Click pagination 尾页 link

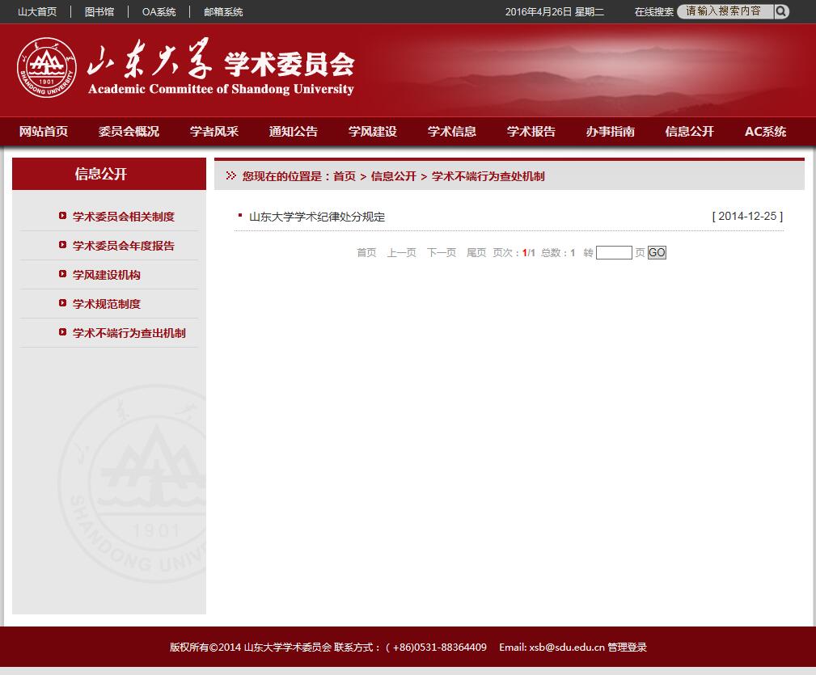point(476,253)
